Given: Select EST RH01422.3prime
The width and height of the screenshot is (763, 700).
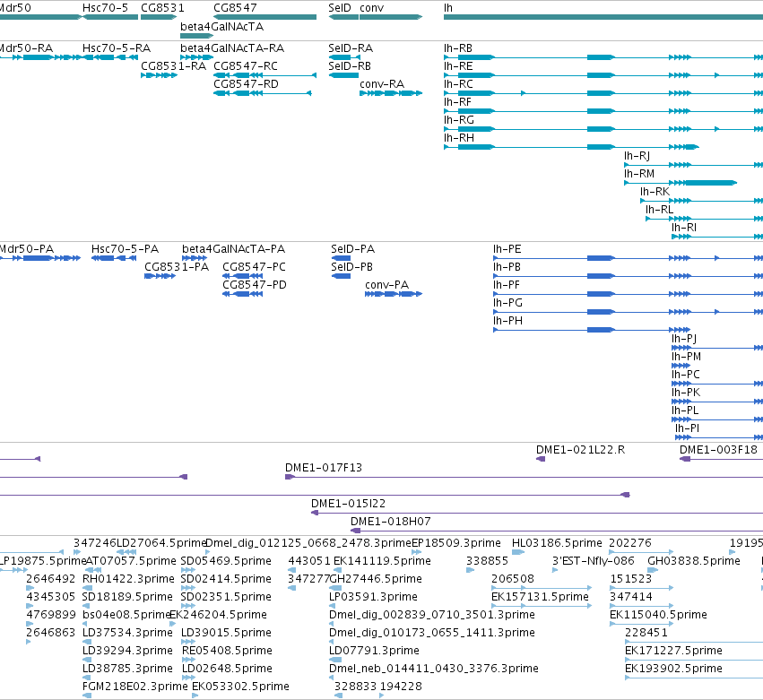Looking at the screenshot, I should [128, 579].
